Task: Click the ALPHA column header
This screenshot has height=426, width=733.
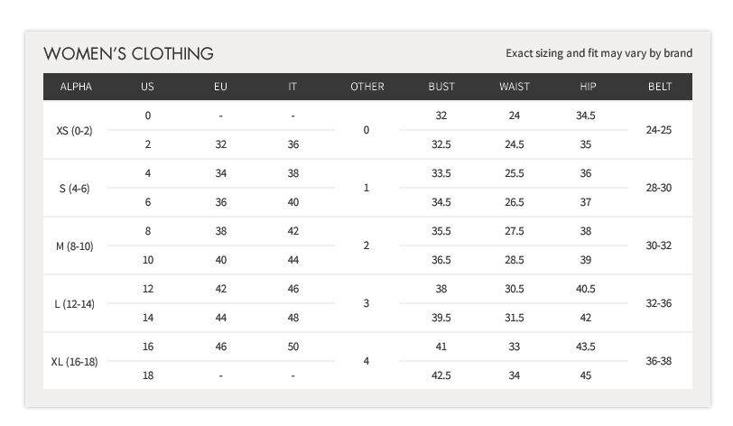Action: (x=76, y=87)
